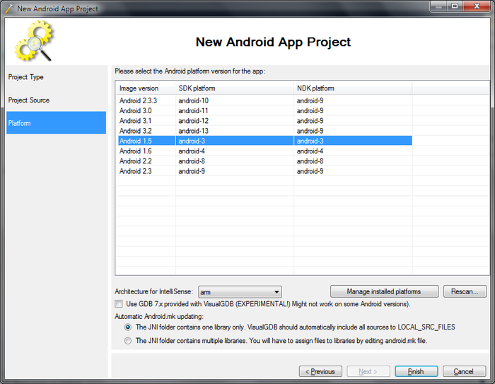Click Manage installed platforms button
This screenshot has height=384, width=495.
[384, 291]
